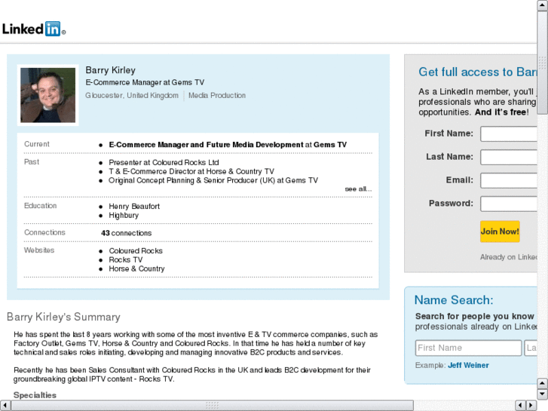Click the horizontal scrollbar right arrow
548x411 pixels.
[531, 406]
